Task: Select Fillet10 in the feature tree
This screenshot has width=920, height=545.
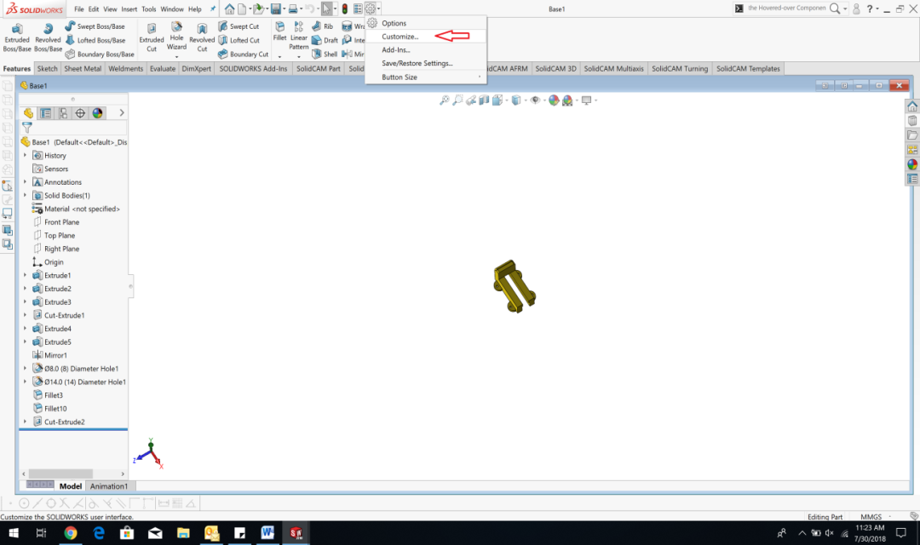Action: coord(55,409)
